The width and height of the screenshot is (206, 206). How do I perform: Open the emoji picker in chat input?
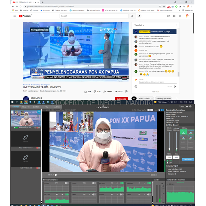point(136,87)
